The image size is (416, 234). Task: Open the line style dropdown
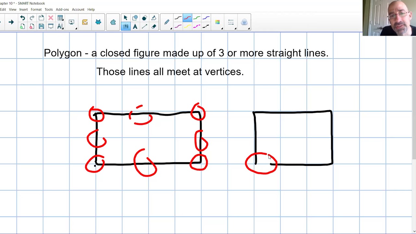[x=231, y=22]
